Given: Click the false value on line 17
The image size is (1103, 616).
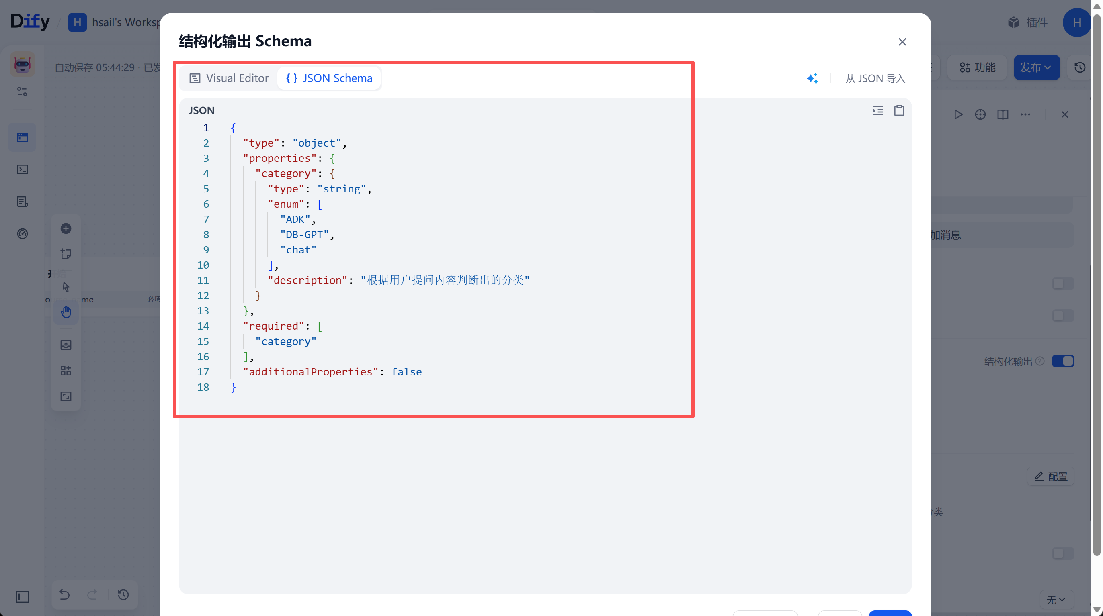Looking at the screenshot, I should (x=406, y=372).
